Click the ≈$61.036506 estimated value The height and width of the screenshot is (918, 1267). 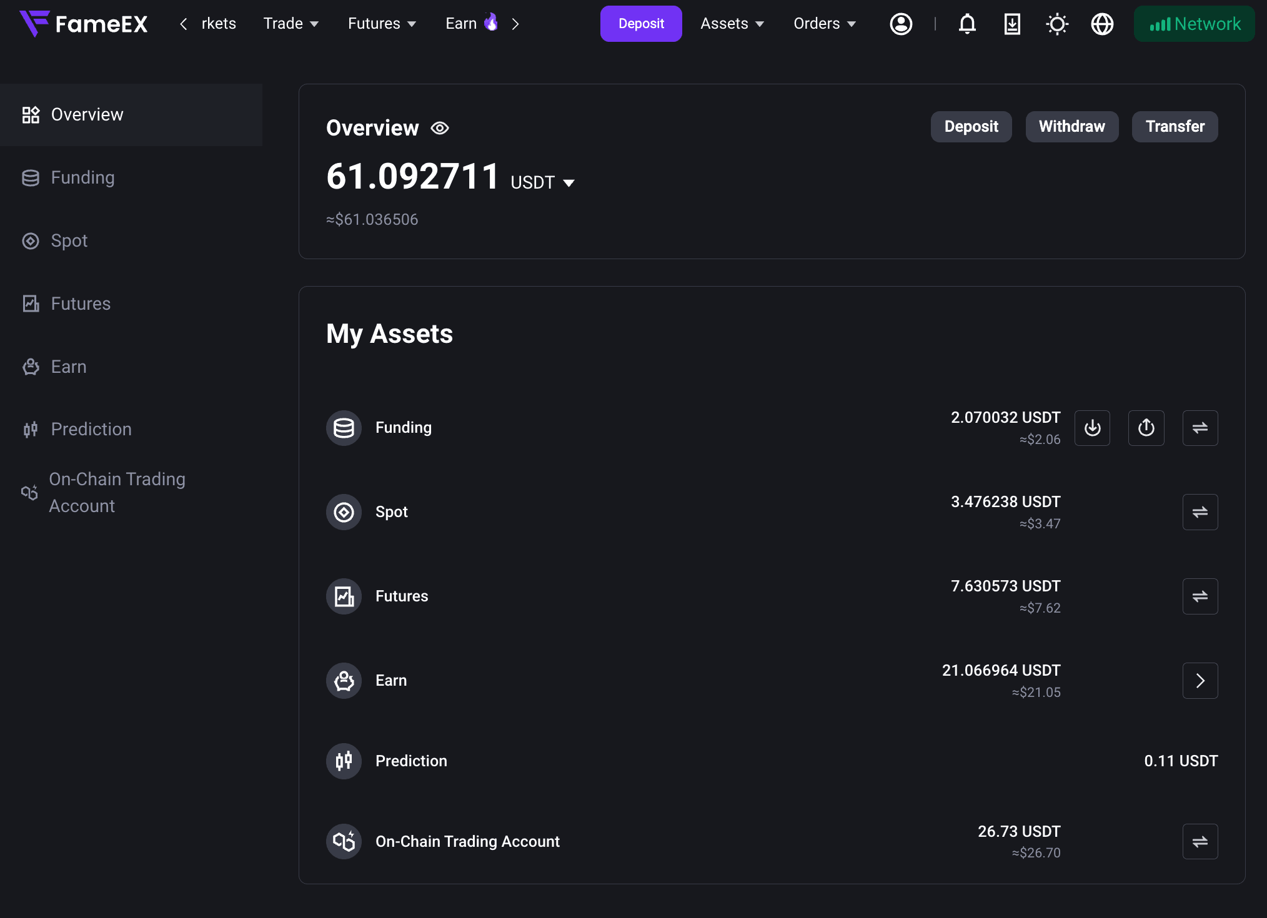coord(372,219)
